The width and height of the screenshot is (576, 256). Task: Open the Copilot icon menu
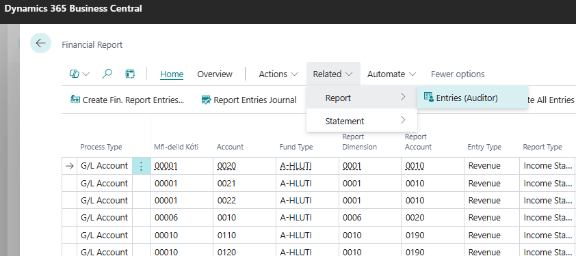click(x=79, y=74)
